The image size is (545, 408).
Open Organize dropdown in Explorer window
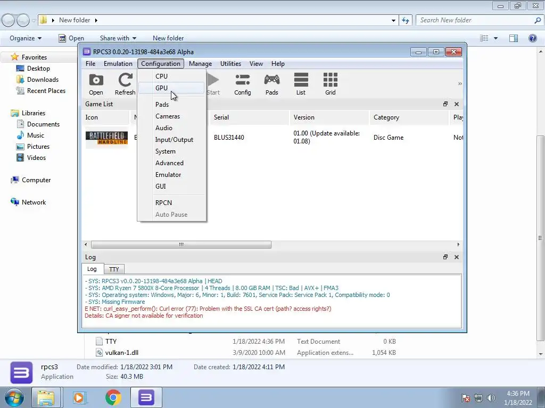[26, 38]
